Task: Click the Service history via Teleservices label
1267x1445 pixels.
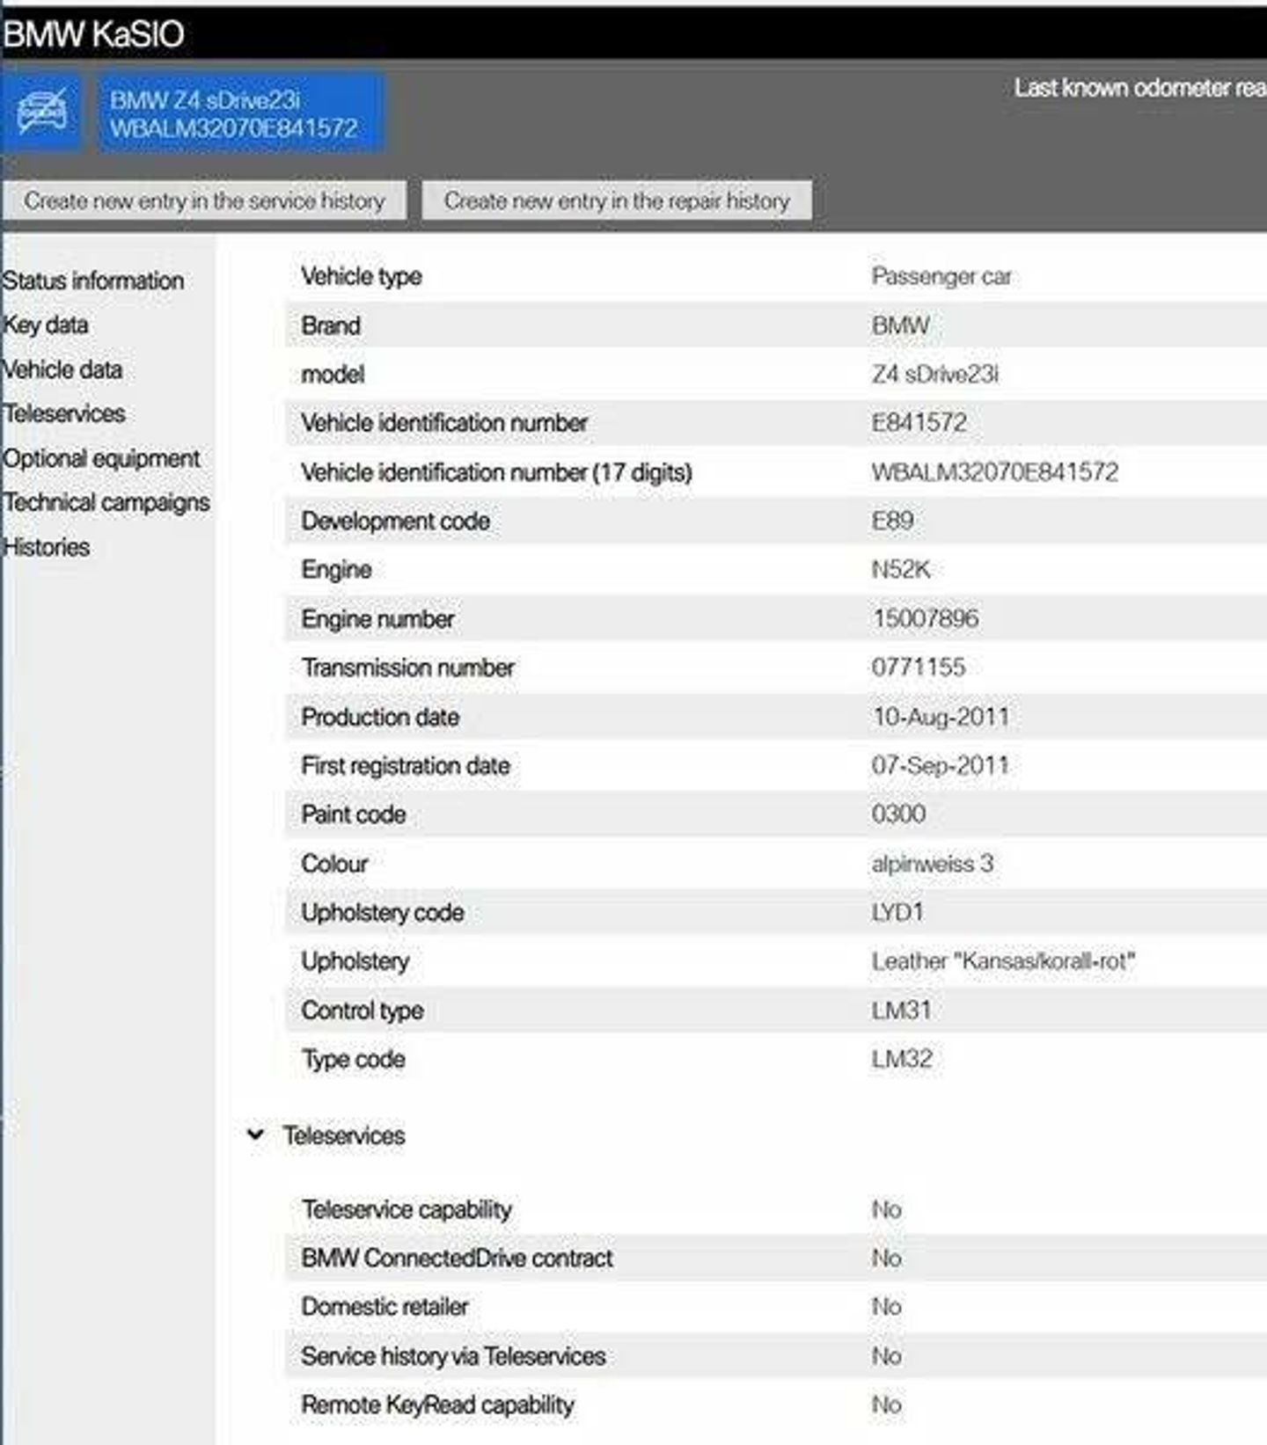Action: 453,1356
